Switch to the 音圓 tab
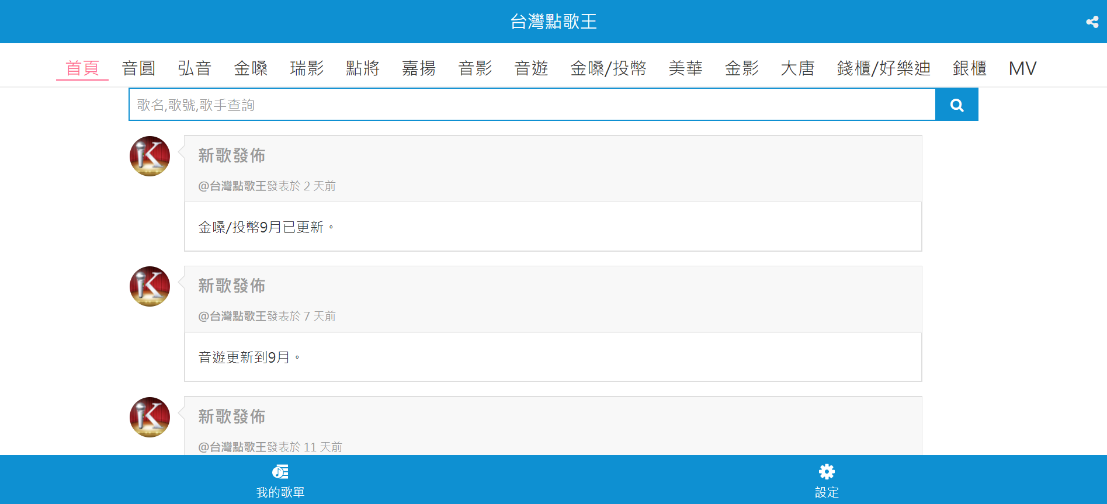Screen dimensions: 1107x504 tap(138, 68)
